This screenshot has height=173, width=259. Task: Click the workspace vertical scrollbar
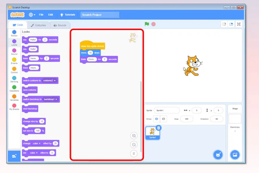pos(141,117)
